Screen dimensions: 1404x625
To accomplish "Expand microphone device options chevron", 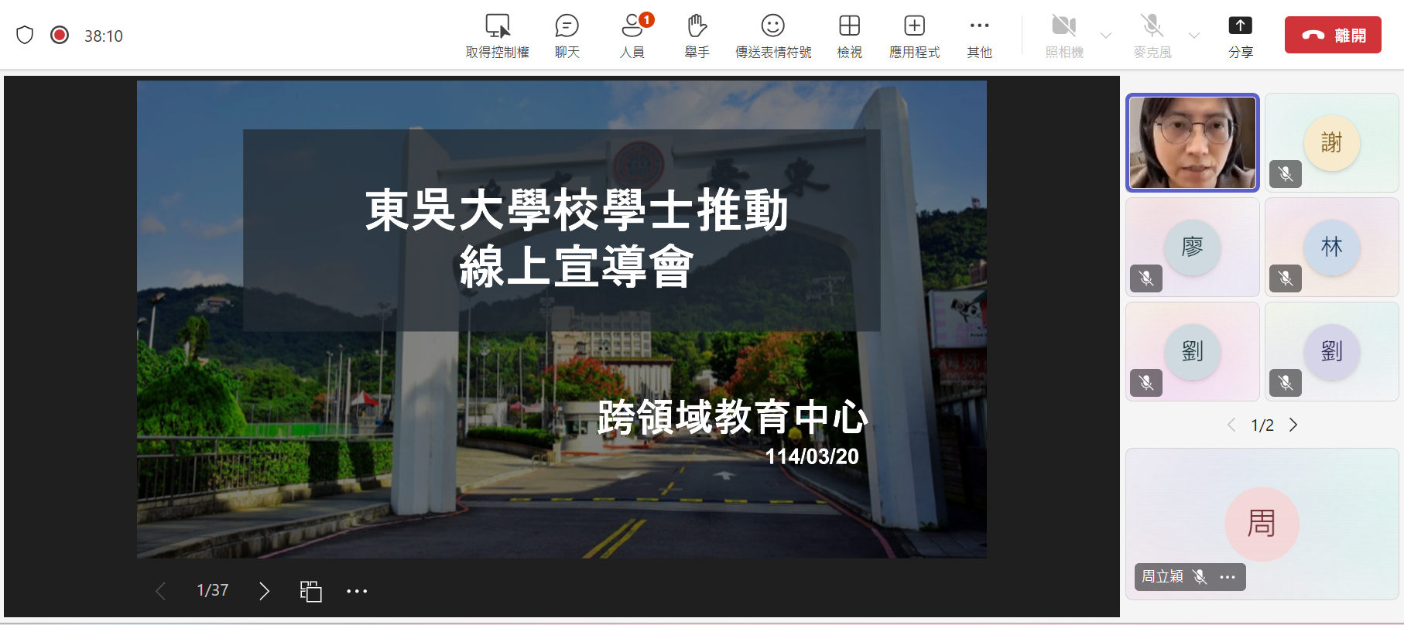I will tap(1194, 36).
